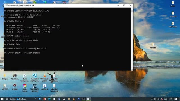Click the 'Disk 0' table row

33,30
